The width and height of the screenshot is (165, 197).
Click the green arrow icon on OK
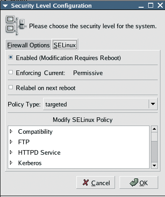tap(134, 182)
